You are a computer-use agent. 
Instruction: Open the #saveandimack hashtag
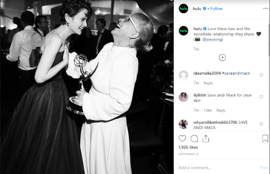pyautogui.click(x=236, y=73)
